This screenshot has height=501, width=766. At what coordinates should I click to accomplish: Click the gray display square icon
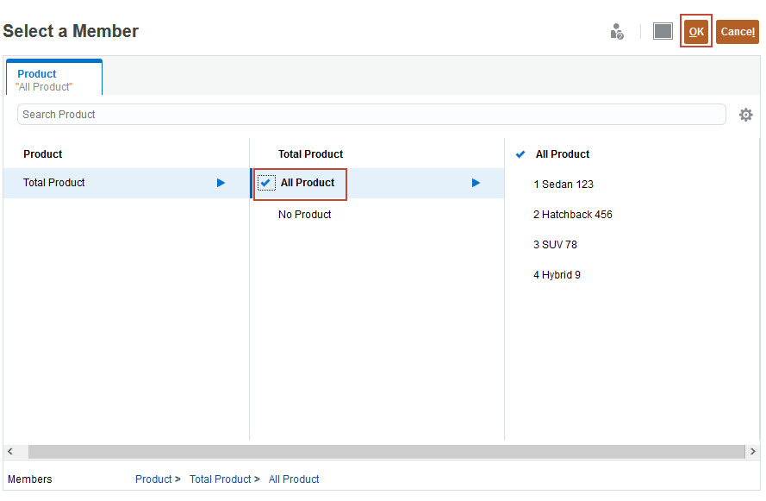[x=663, y=32]
